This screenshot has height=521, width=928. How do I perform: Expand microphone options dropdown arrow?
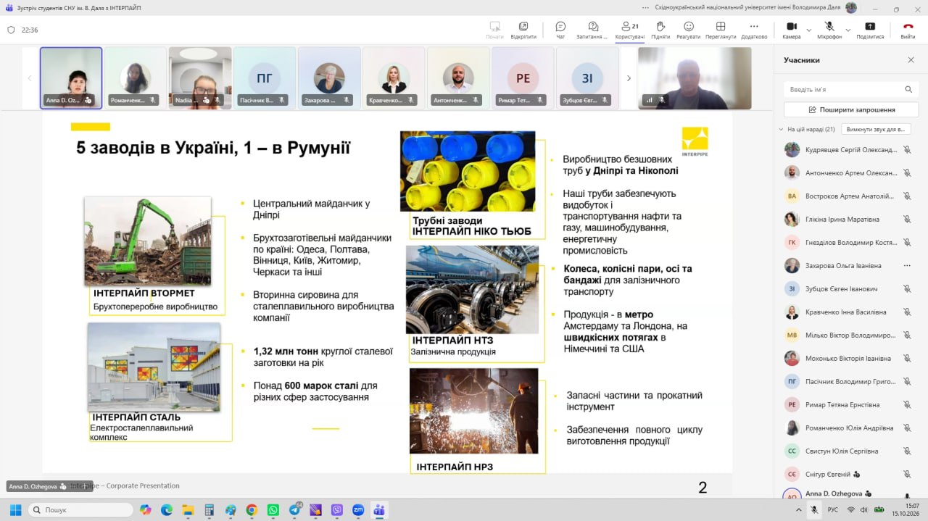point(848,30)
